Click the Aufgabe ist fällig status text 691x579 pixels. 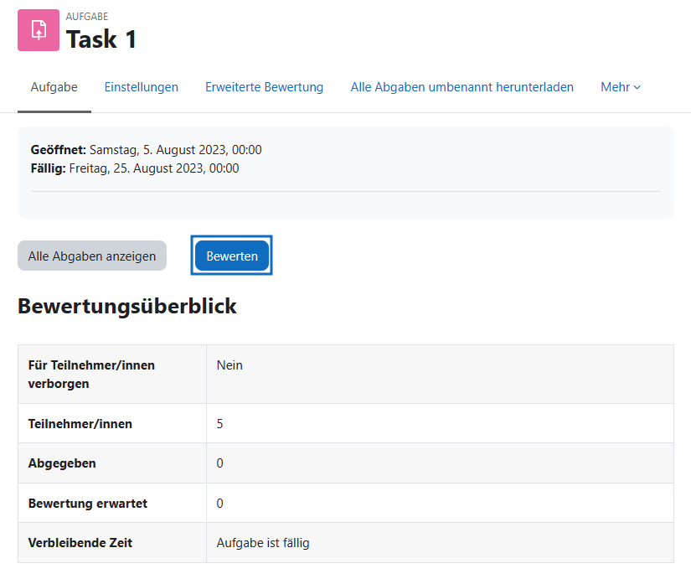[x=263, y=543]
